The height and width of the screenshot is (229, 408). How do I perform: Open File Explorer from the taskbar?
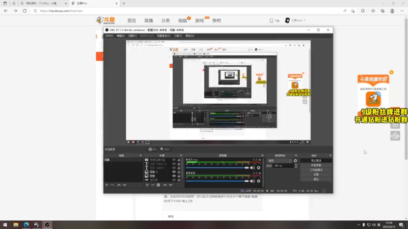(16, 224)
